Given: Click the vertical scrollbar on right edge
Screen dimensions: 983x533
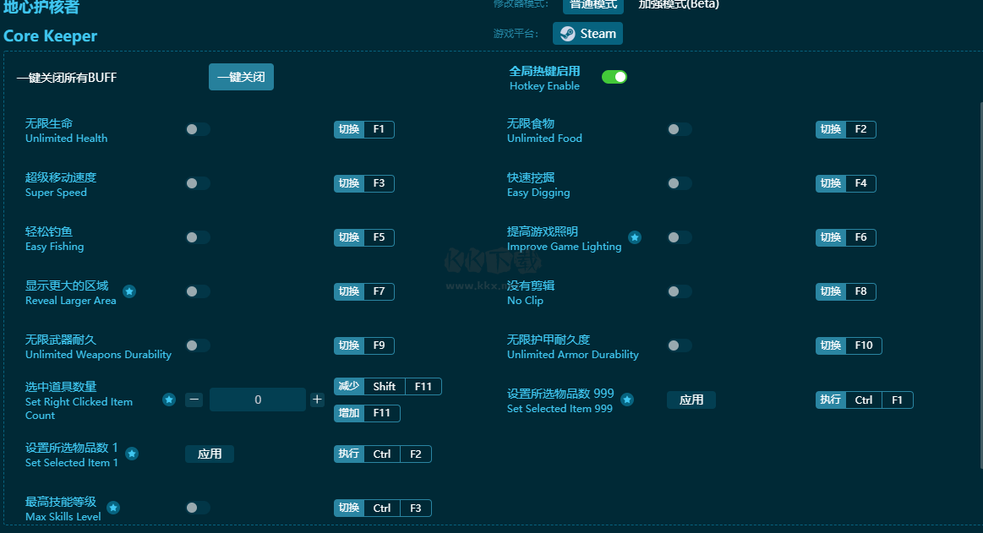Looking at the screenshot, I should click(x=980, y=285).
